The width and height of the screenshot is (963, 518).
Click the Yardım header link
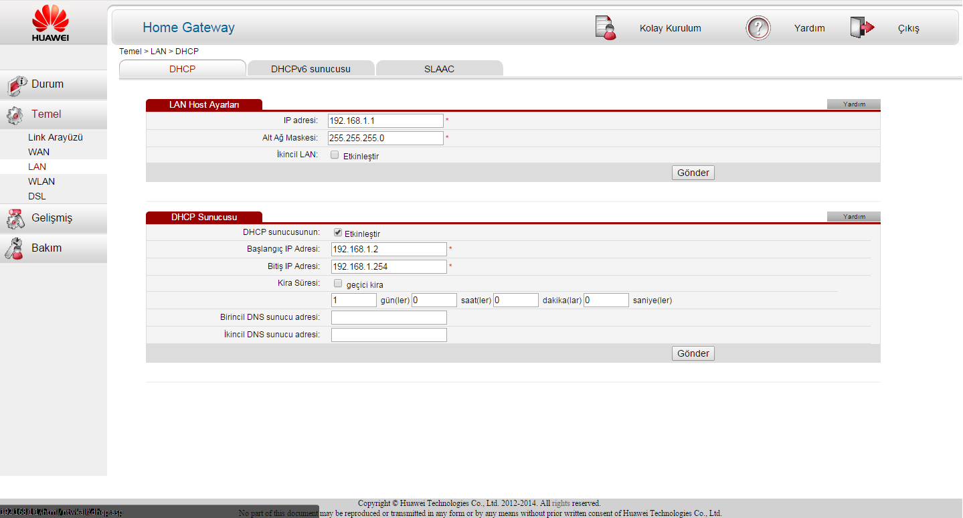coord(809,28)
